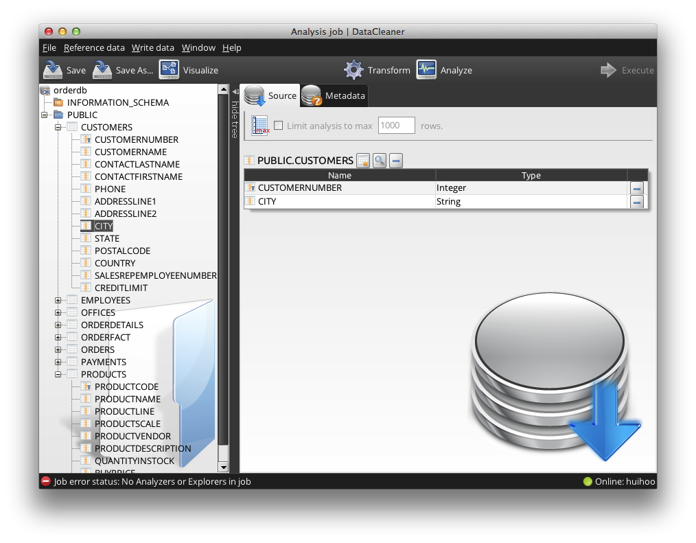Remove the CITY column from the source
696x543 pixels.
click(636, 202)
